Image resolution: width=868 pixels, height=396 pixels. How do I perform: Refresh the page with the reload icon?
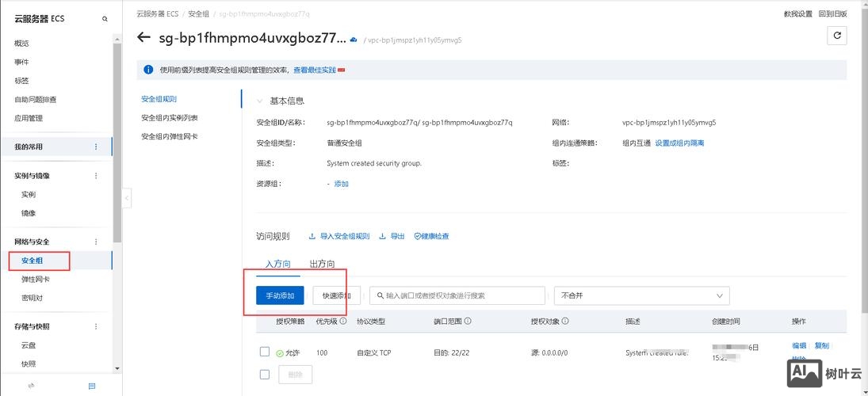coord(836,36)
